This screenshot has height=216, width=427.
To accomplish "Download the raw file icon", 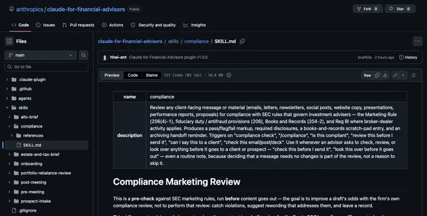I will (x=385, y=75).
